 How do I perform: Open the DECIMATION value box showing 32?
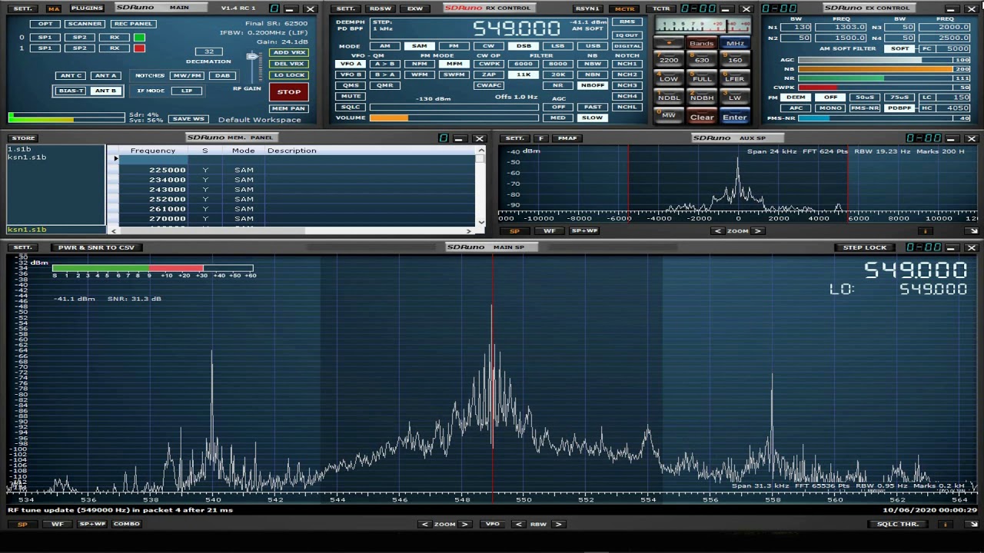208,51
